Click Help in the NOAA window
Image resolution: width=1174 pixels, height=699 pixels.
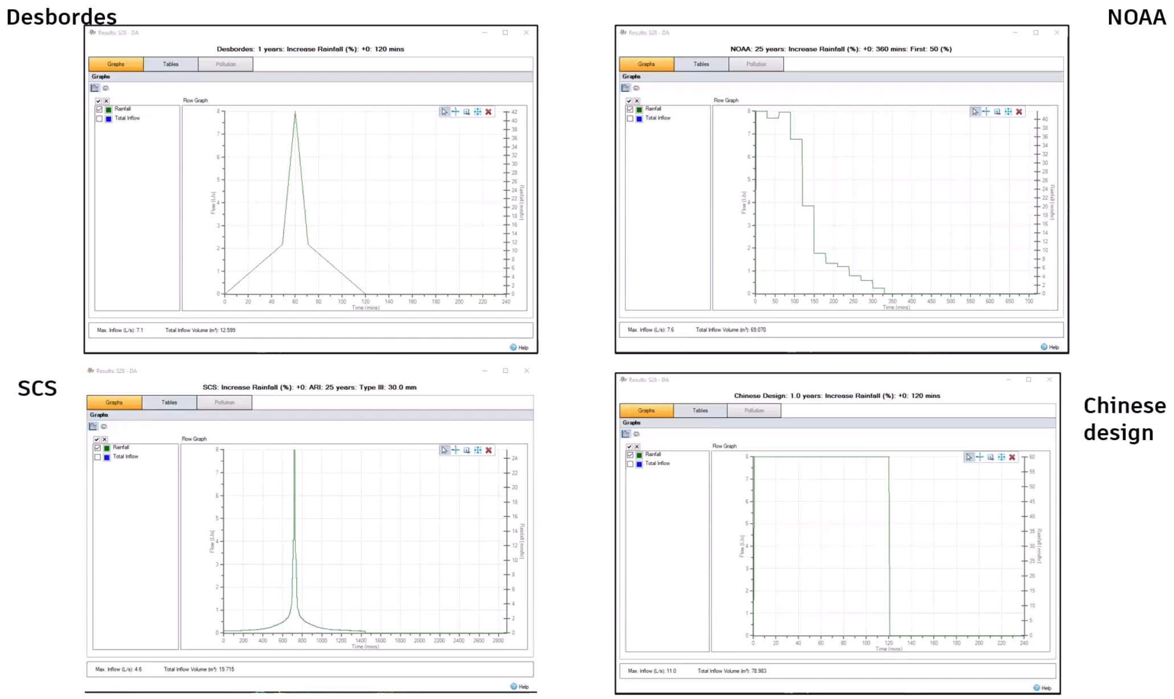(1050, 347)
